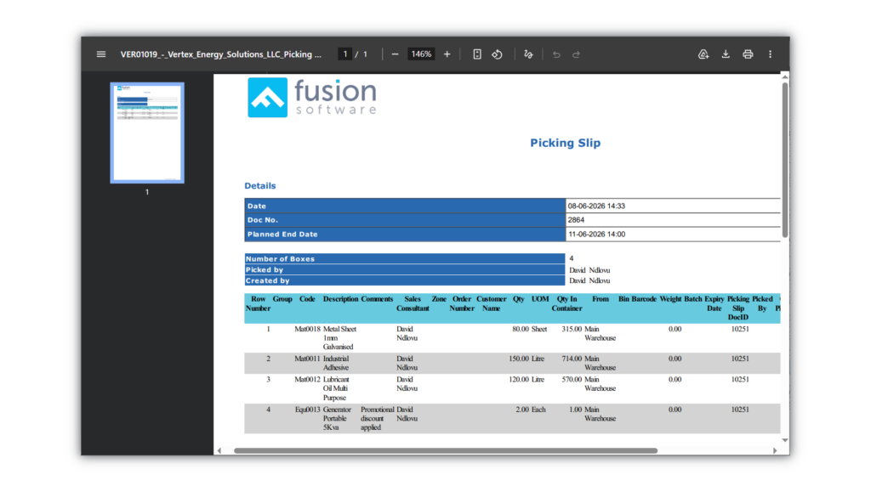
Task: Rotate the document counterclockwise
Action: [x=497, y=54]
